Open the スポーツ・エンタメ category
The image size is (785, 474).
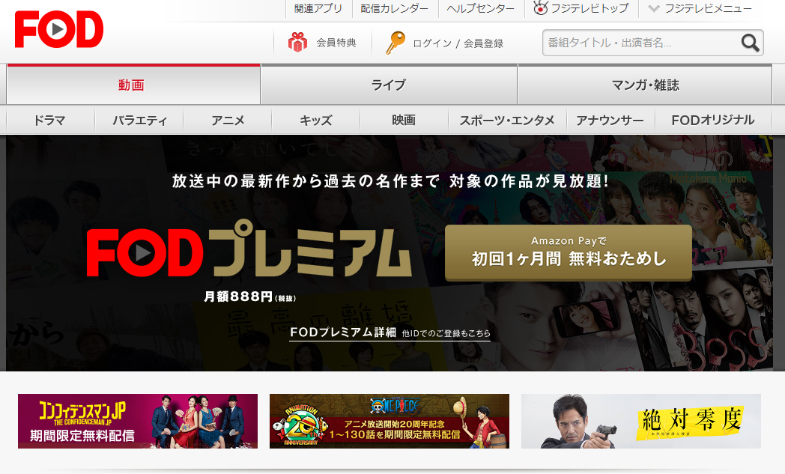pos(507,120)
